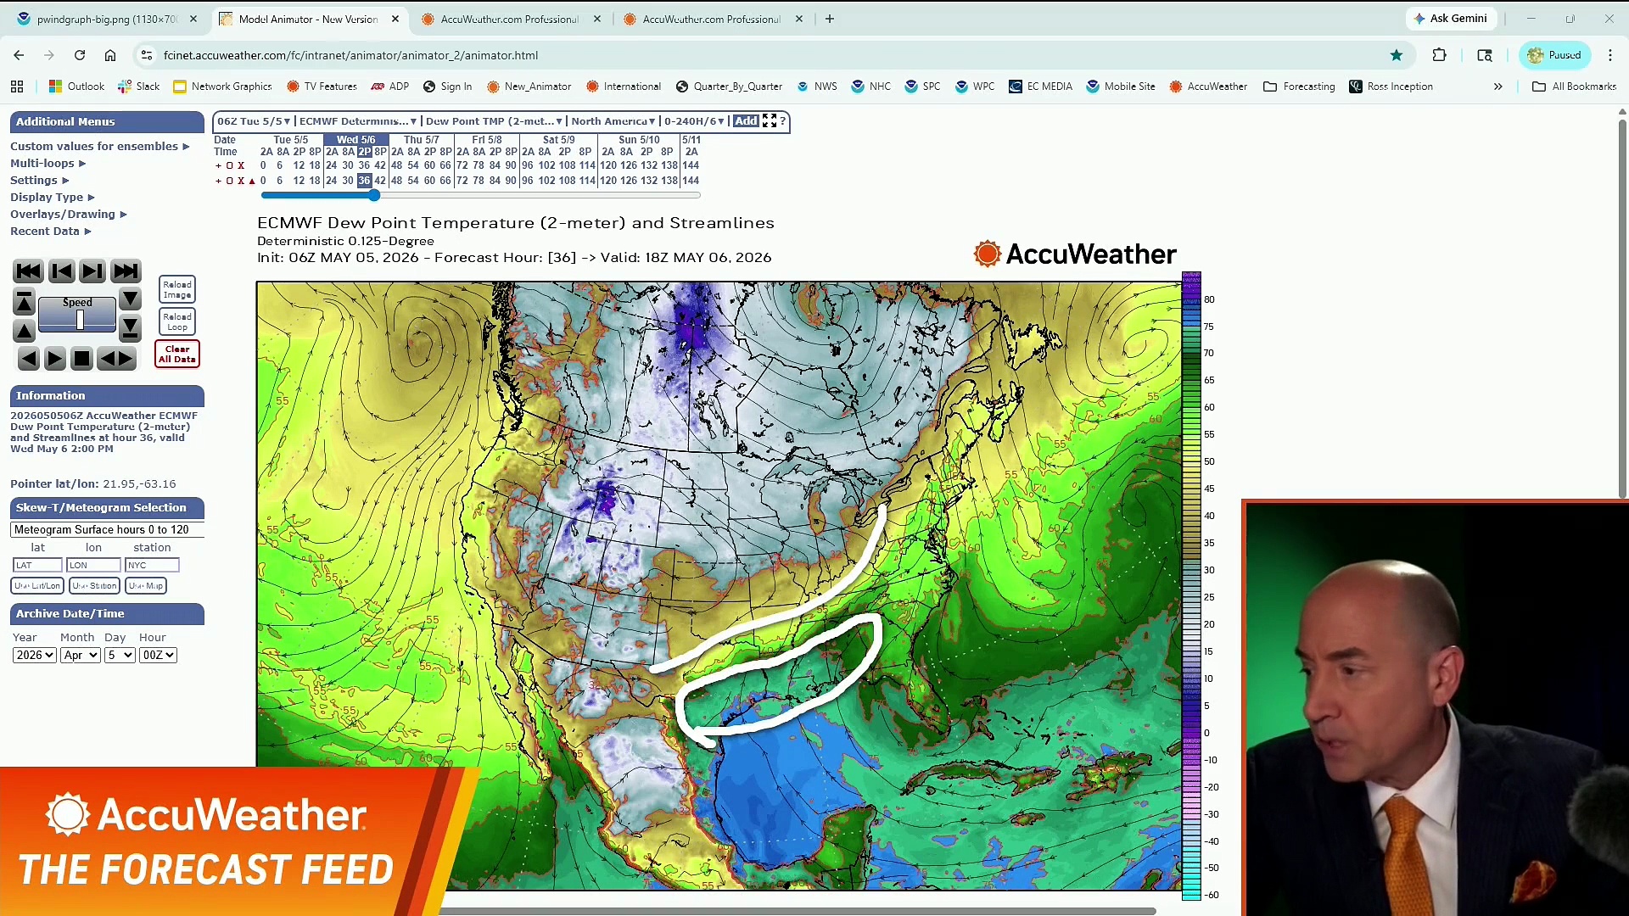Expand the Display Type menu

click(53, 198)
